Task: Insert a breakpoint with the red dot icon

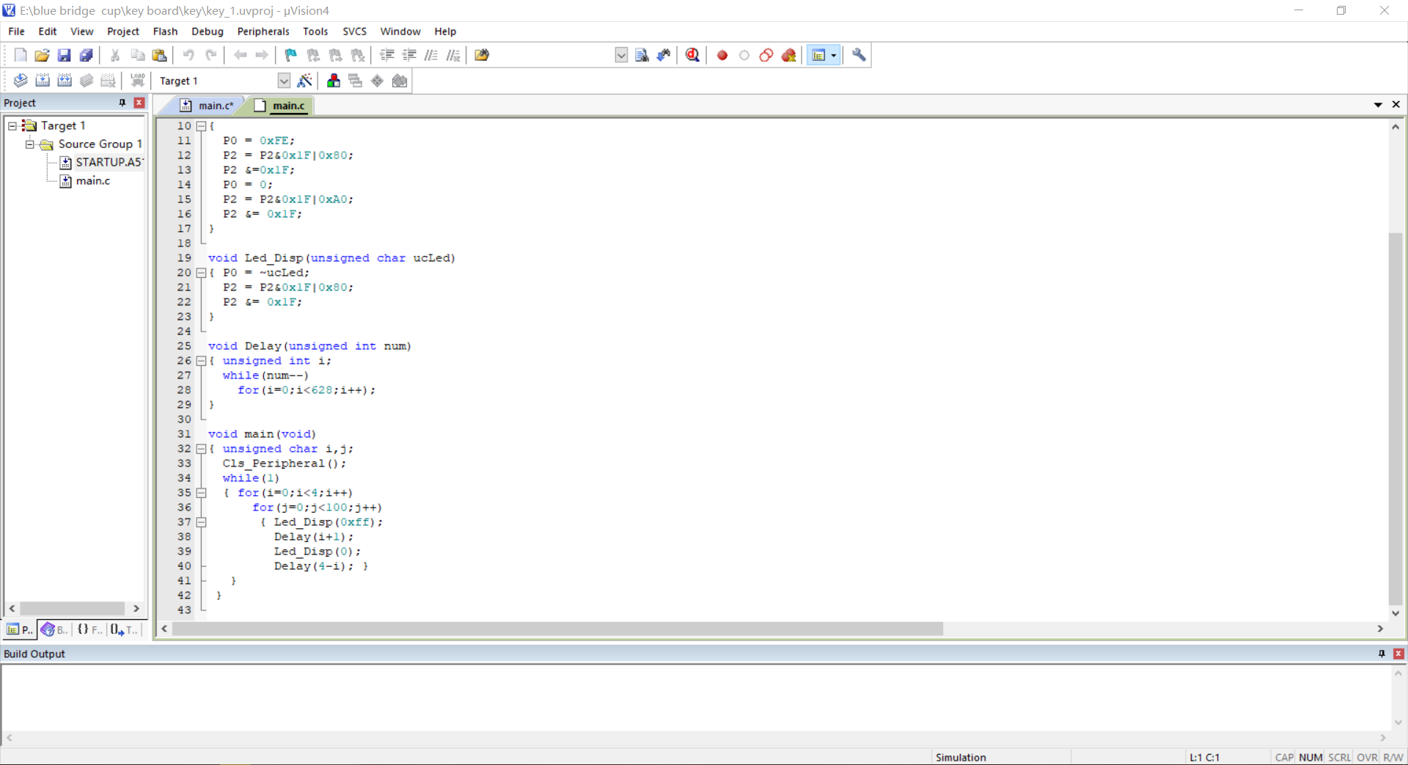Action: pyautogui.click(x=722, y=55)
